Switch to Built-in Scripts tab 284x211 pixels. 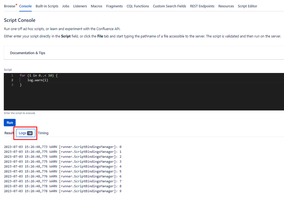coord(47,6)
